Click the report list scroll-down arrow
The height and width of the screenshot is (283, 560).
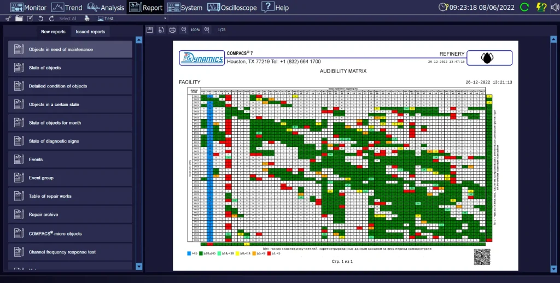[139, 266]
